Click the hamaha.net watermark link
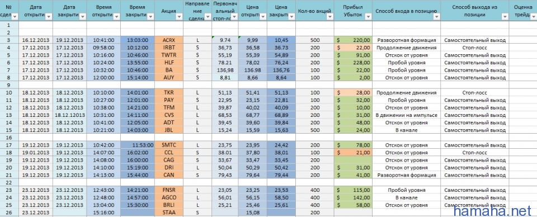Viewport: 537px width, 217px height. click(494, 210)
